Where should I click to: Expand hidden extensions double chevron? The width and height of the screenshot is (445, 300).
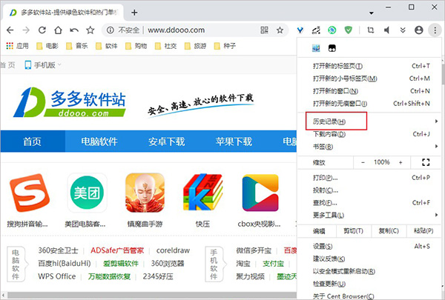pyautogui.click(x=403, y=30)
